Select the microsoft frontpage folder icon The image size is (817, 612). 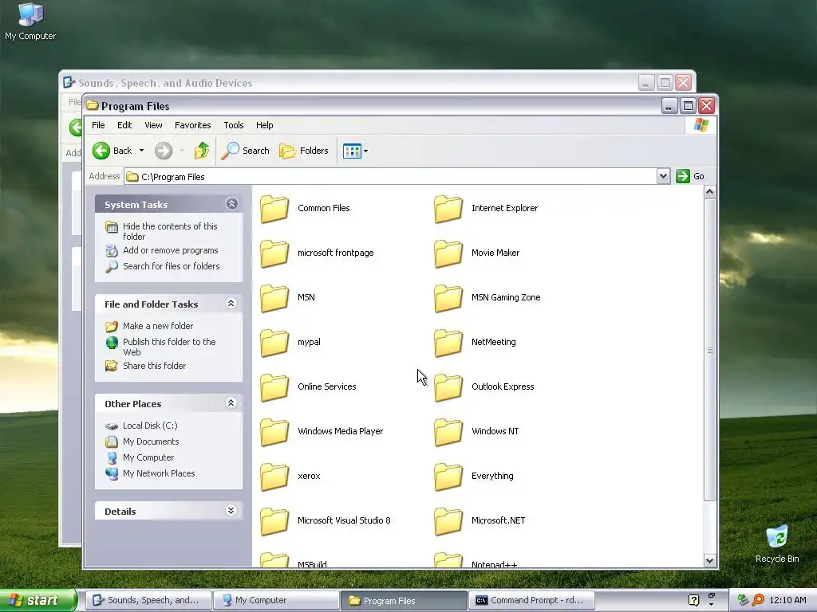point(274,253)
